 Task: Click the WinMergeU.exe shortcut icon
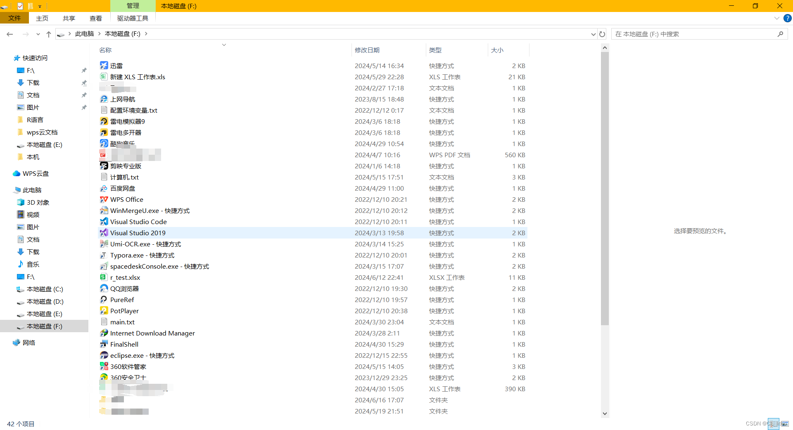(x=104, y=210)
